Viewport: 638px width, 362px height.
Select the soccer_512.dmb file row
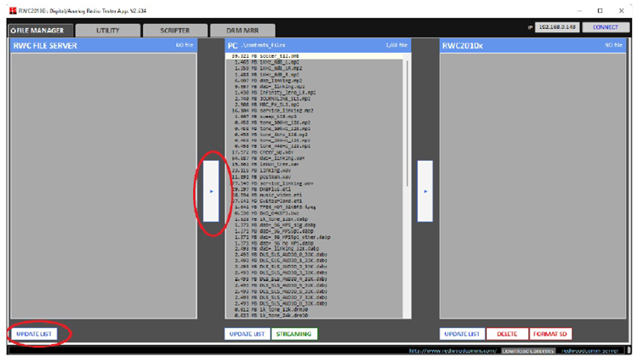(x=314, y=56)
